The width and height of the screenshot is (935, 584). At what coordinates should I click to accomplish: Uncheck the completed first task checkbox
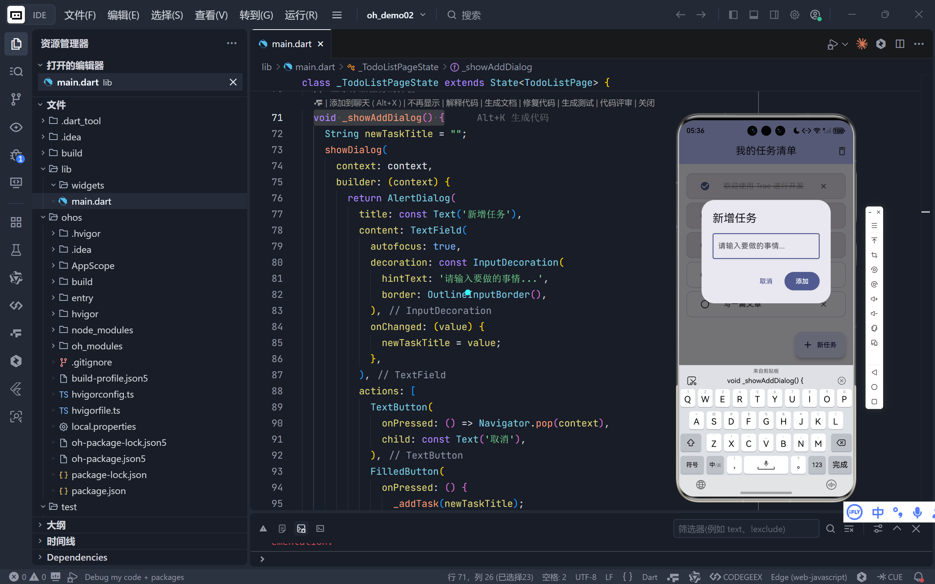click(x=704, y=186)
